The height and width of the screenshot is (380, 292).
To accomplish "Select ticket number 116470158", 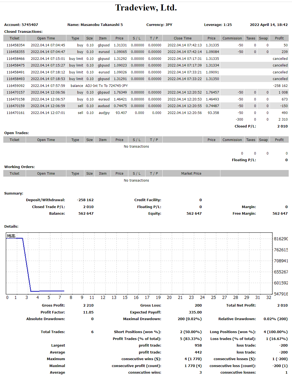I will (15, 99).
